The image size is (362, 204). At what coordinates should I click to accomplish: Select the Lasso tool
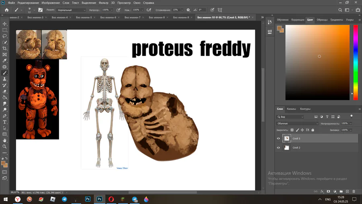(4, 36)
